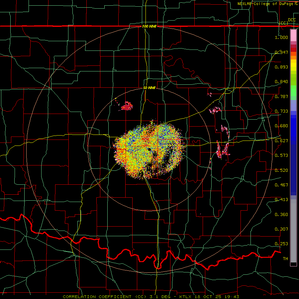Click the 0.467 scale value
The height and width of the screenshot is (299, 299).
point(281,185)
